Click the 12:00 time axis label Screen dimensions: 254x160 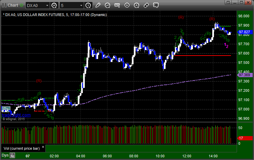coord(187,156)
